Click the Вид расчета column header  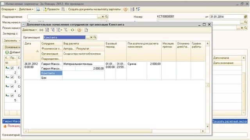[83, 44]
